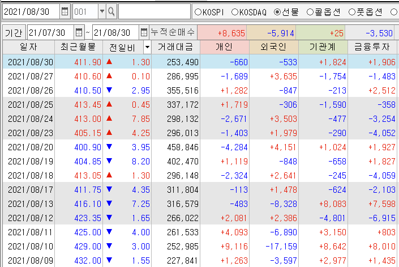
Task: Select the 2021/08/27 row date
Action: (31, 77)
